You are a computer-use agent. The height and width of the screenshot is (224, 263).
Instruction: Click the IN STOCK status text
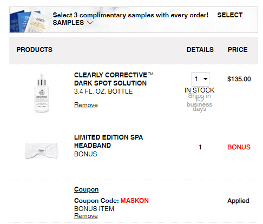point(199,90)
